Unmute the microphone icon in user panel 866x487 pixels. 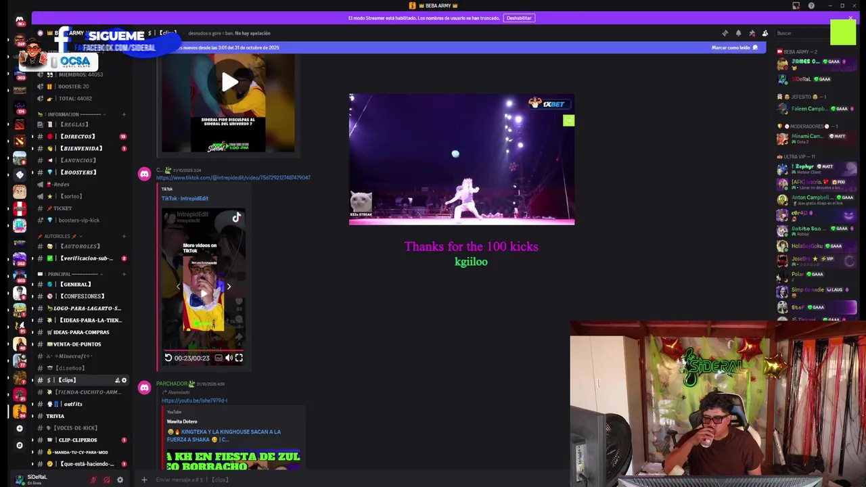click(93, 480)
